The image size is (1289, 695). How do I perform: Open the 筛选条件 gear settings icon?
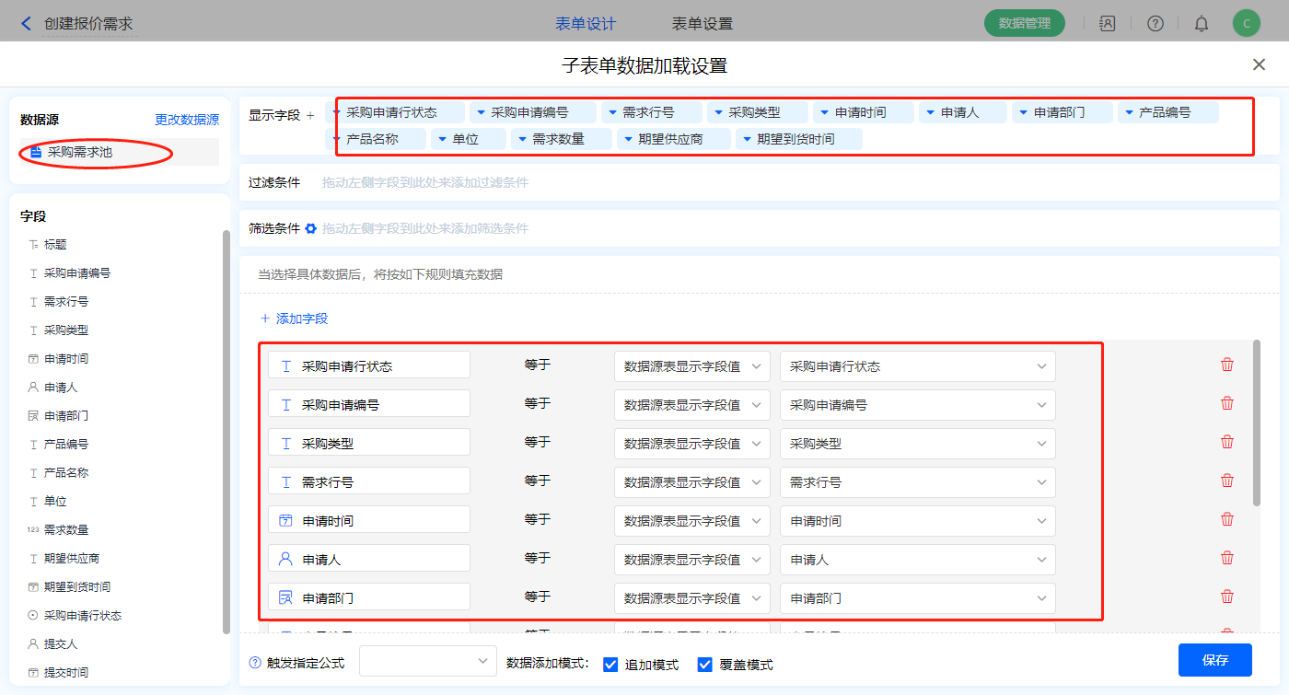(311, 228)
